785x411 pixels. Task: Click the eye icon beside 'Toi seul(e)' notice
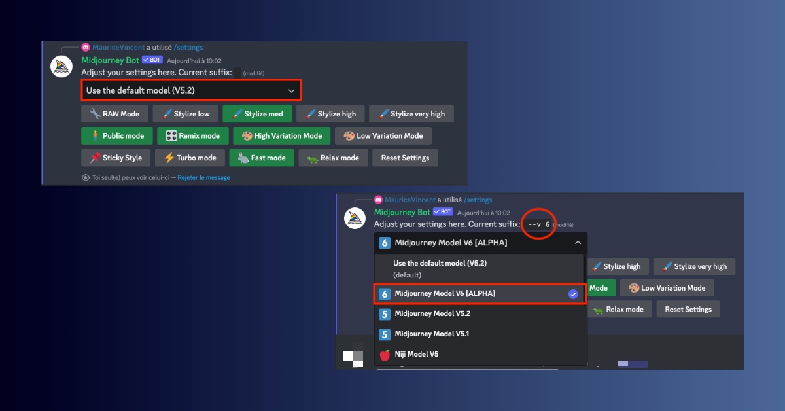[85, 177]
